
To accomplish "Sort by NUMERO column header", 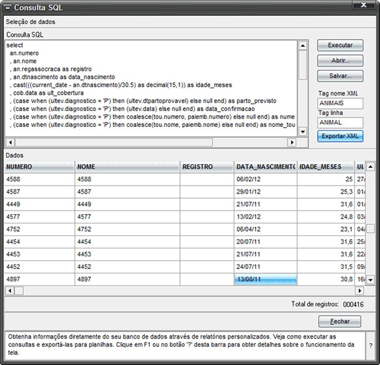I will click(39, 167).
